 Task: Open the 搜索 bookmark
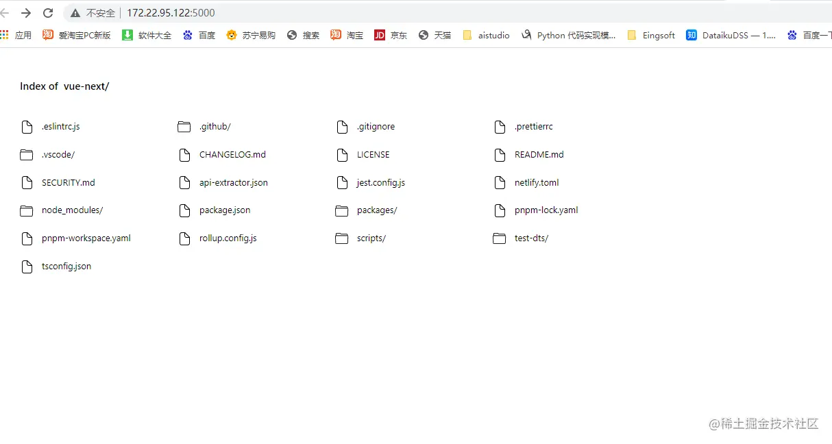(303, 35)
